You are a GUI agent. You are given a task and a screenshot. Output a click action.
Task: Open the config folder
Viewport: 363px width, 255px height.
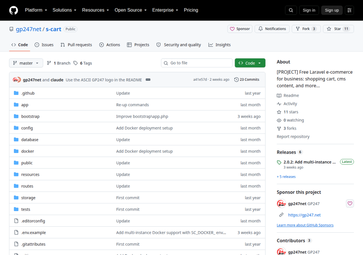(x=27, y=128)
